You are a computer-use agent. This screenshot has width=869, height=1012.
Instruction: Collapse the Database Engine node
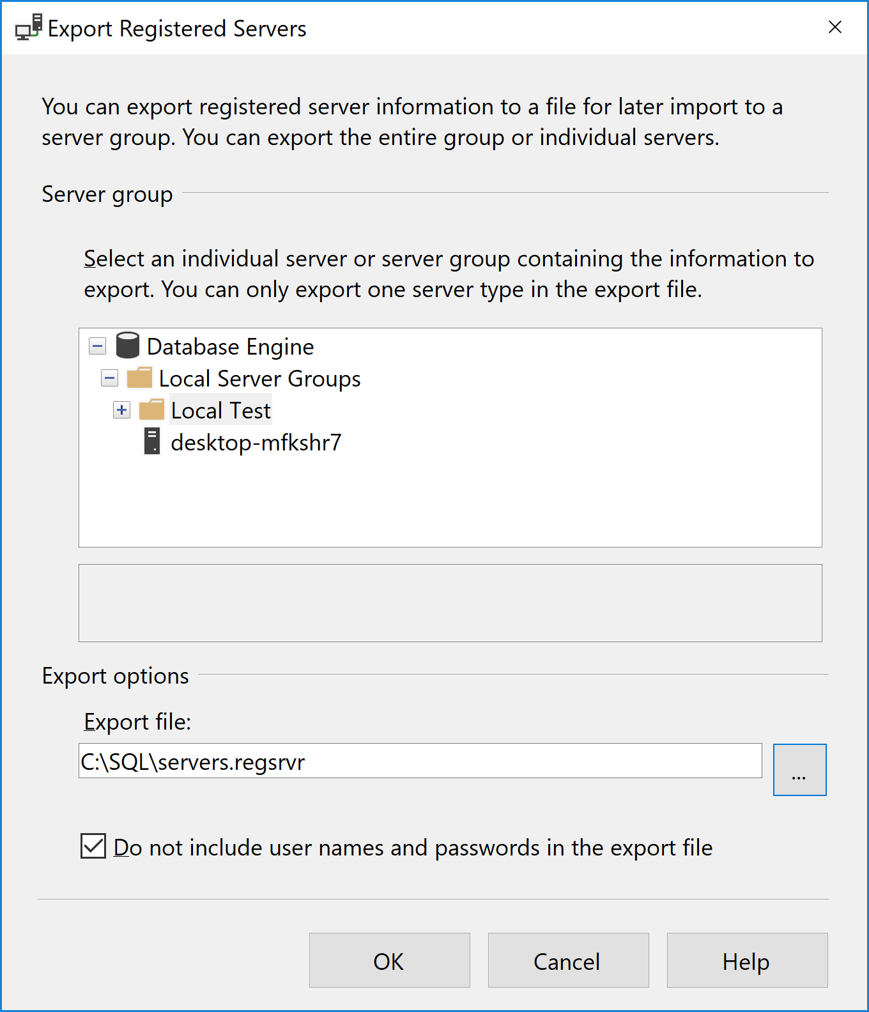click(x=97, y=346)
